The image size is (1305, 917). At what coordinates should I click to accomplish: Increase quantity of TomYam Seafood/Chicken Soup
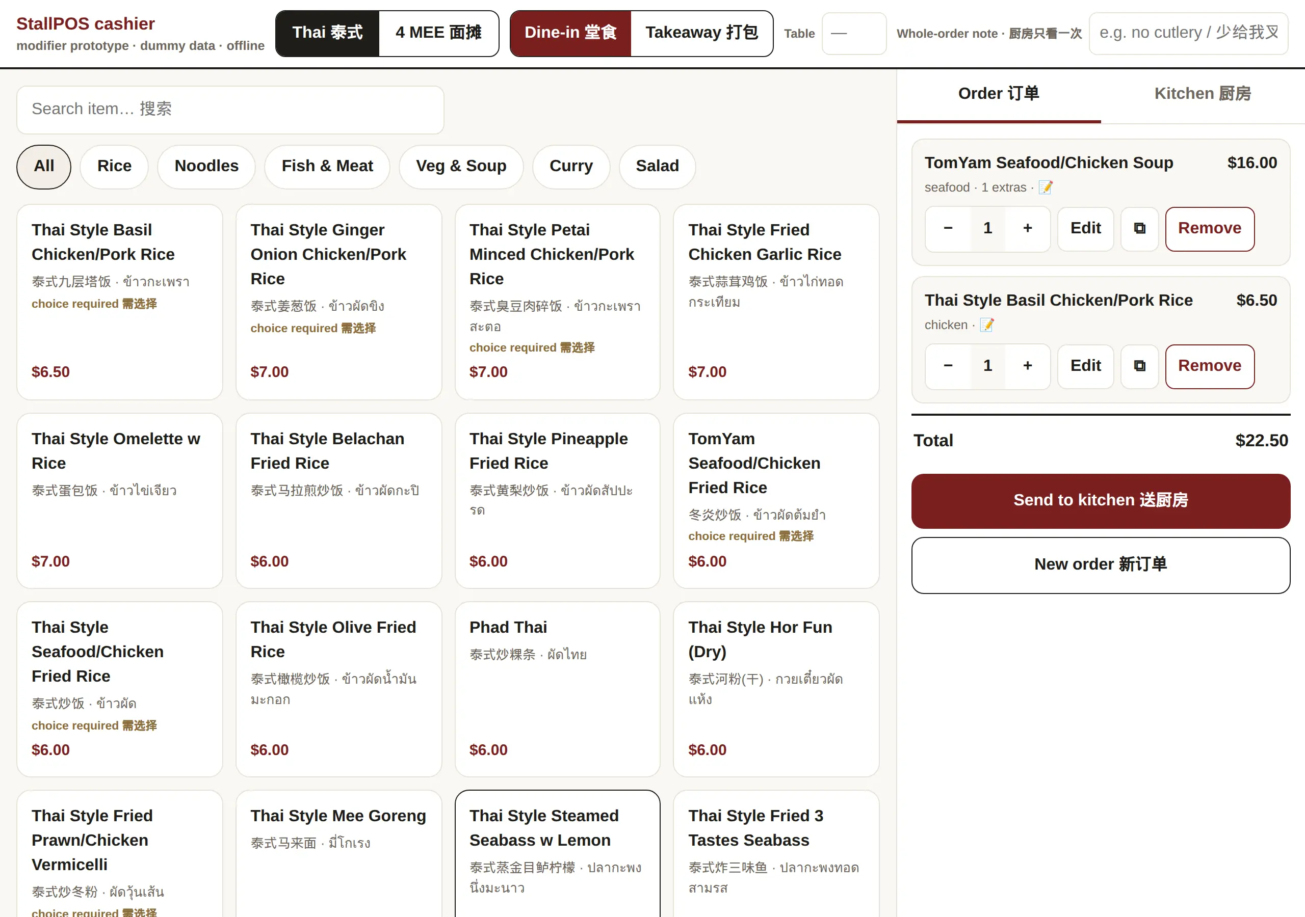[1027, 228]
